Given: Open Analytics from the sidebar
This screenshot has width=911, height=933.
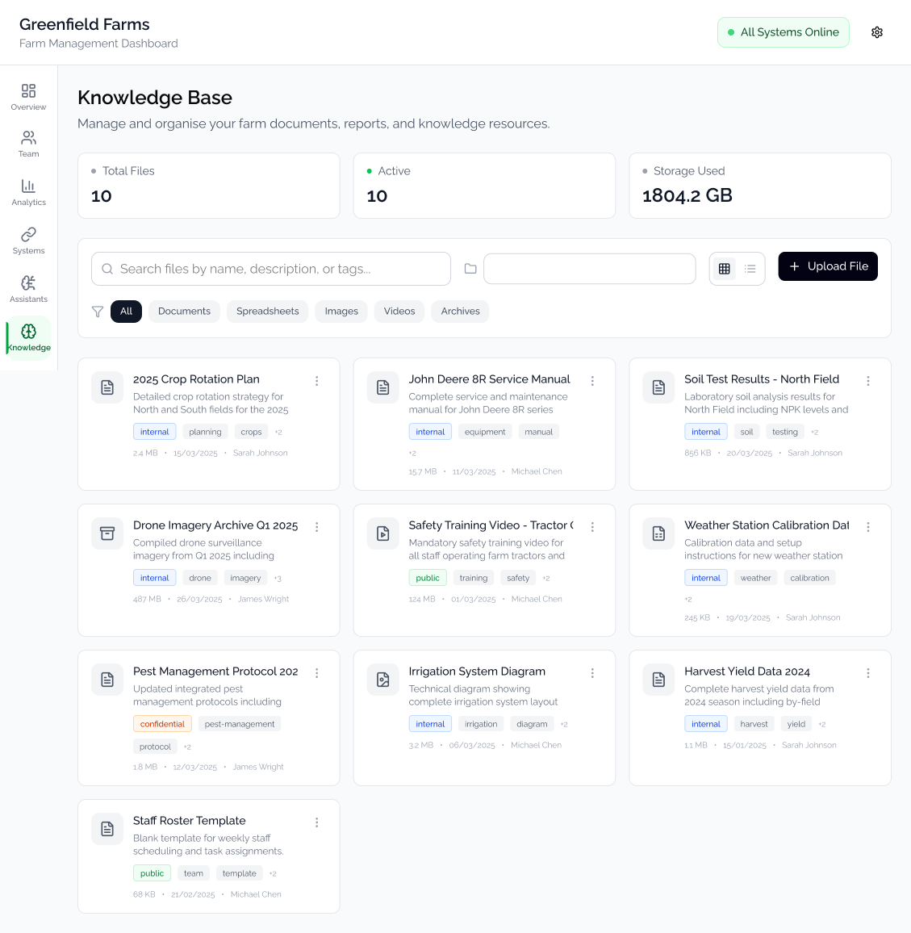Looking at the screenshot, I should (28, 192).
